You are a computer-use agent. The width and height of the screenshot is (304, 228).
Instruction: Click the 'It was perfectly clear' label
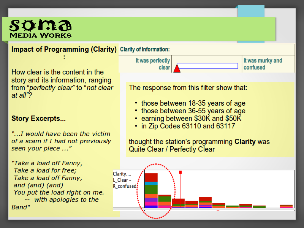click(153, 64)
